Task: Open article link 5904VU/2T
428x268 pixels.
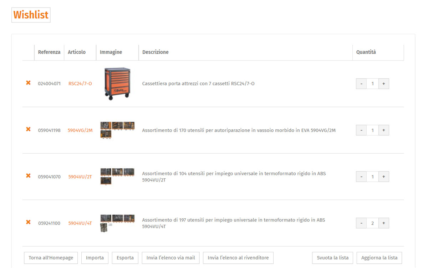Action: pyautogui.click(x=80, y=177)
